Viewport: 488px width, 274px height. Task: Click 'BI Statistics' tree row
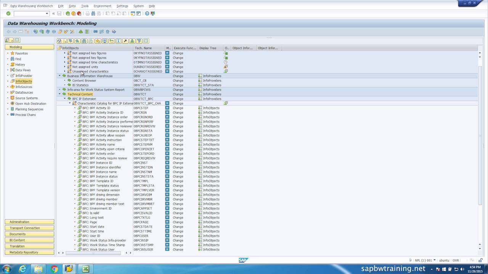[80, 85]
